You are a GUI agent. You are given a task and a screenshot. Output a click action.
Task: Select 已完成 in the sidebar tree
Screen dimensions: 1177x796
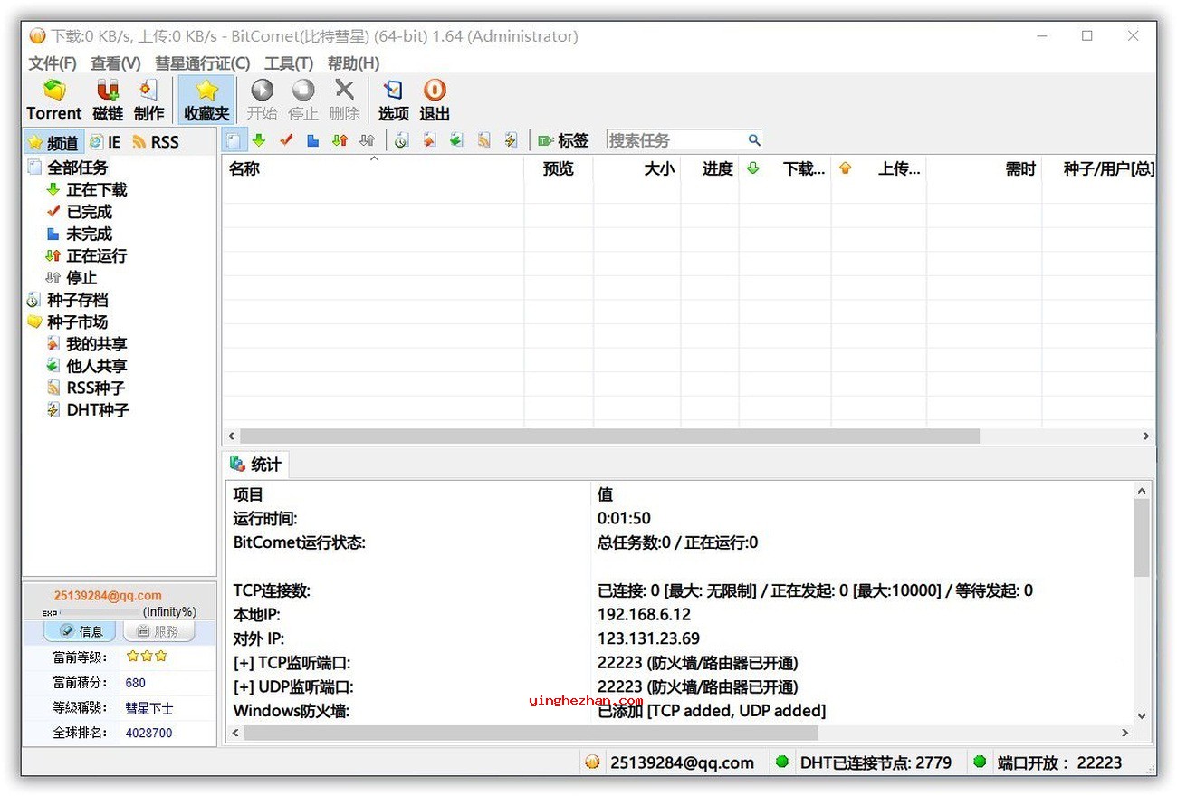tap(89, 212)
